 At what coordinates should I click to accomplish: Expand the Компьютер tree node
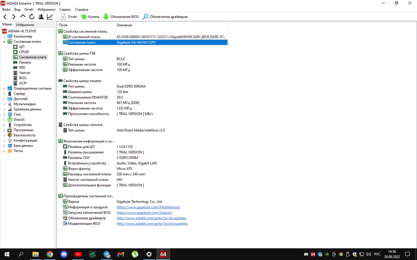click(x=4, y=36)
